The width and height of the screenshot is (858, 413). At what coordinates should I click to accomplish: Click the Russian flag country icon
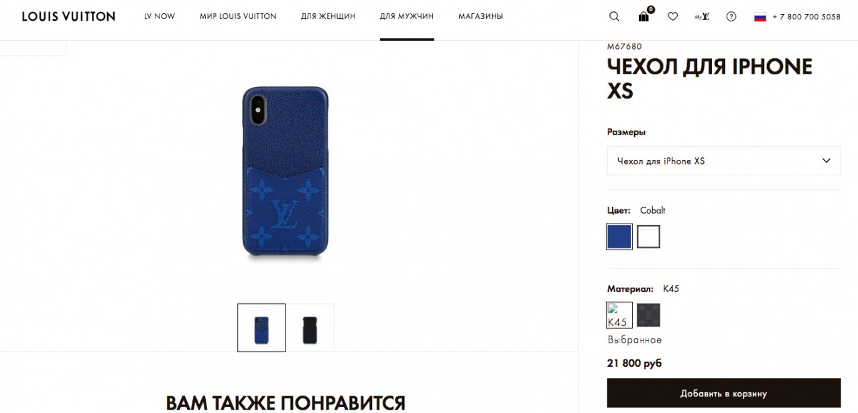[x=760, y=17]
